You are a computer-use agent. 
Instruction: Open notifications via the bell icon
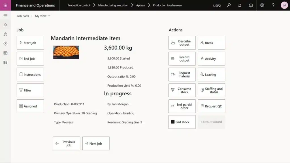click(240, 5)
